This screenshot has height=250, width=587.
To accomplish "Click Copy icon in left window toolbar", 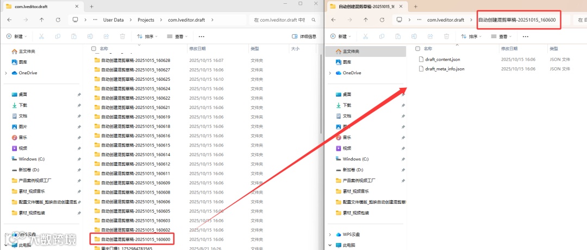I will click(x=58, y=36).
